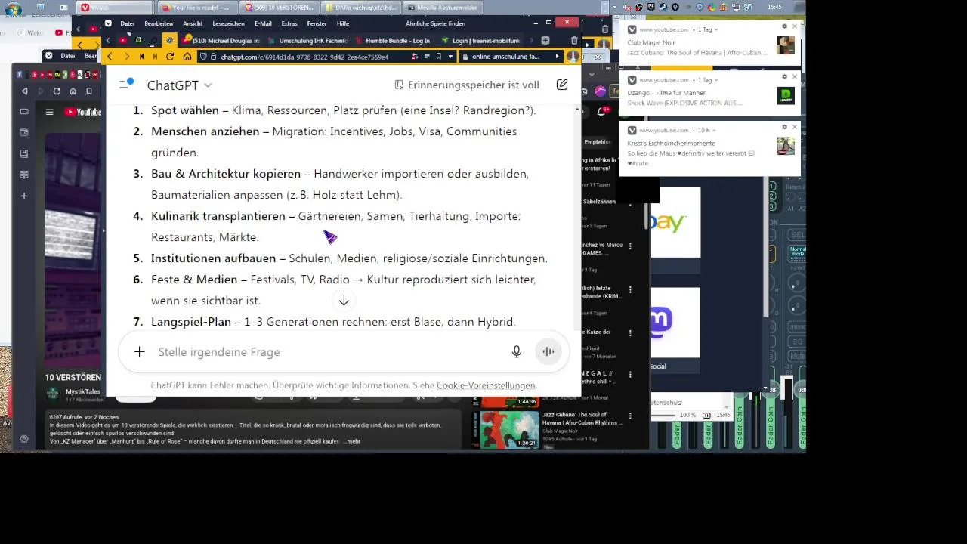The image size is (967, 544).
Task: Open the ChatGPT sidebar menu icon
Action: coord(125,85)
